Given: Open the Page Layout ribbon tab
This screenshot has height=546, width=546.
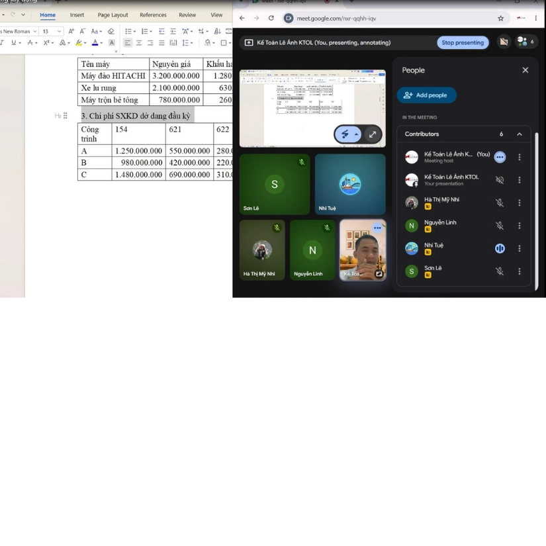Looking at the screenshot, I should pyautogui.click(x=113, y=15).
